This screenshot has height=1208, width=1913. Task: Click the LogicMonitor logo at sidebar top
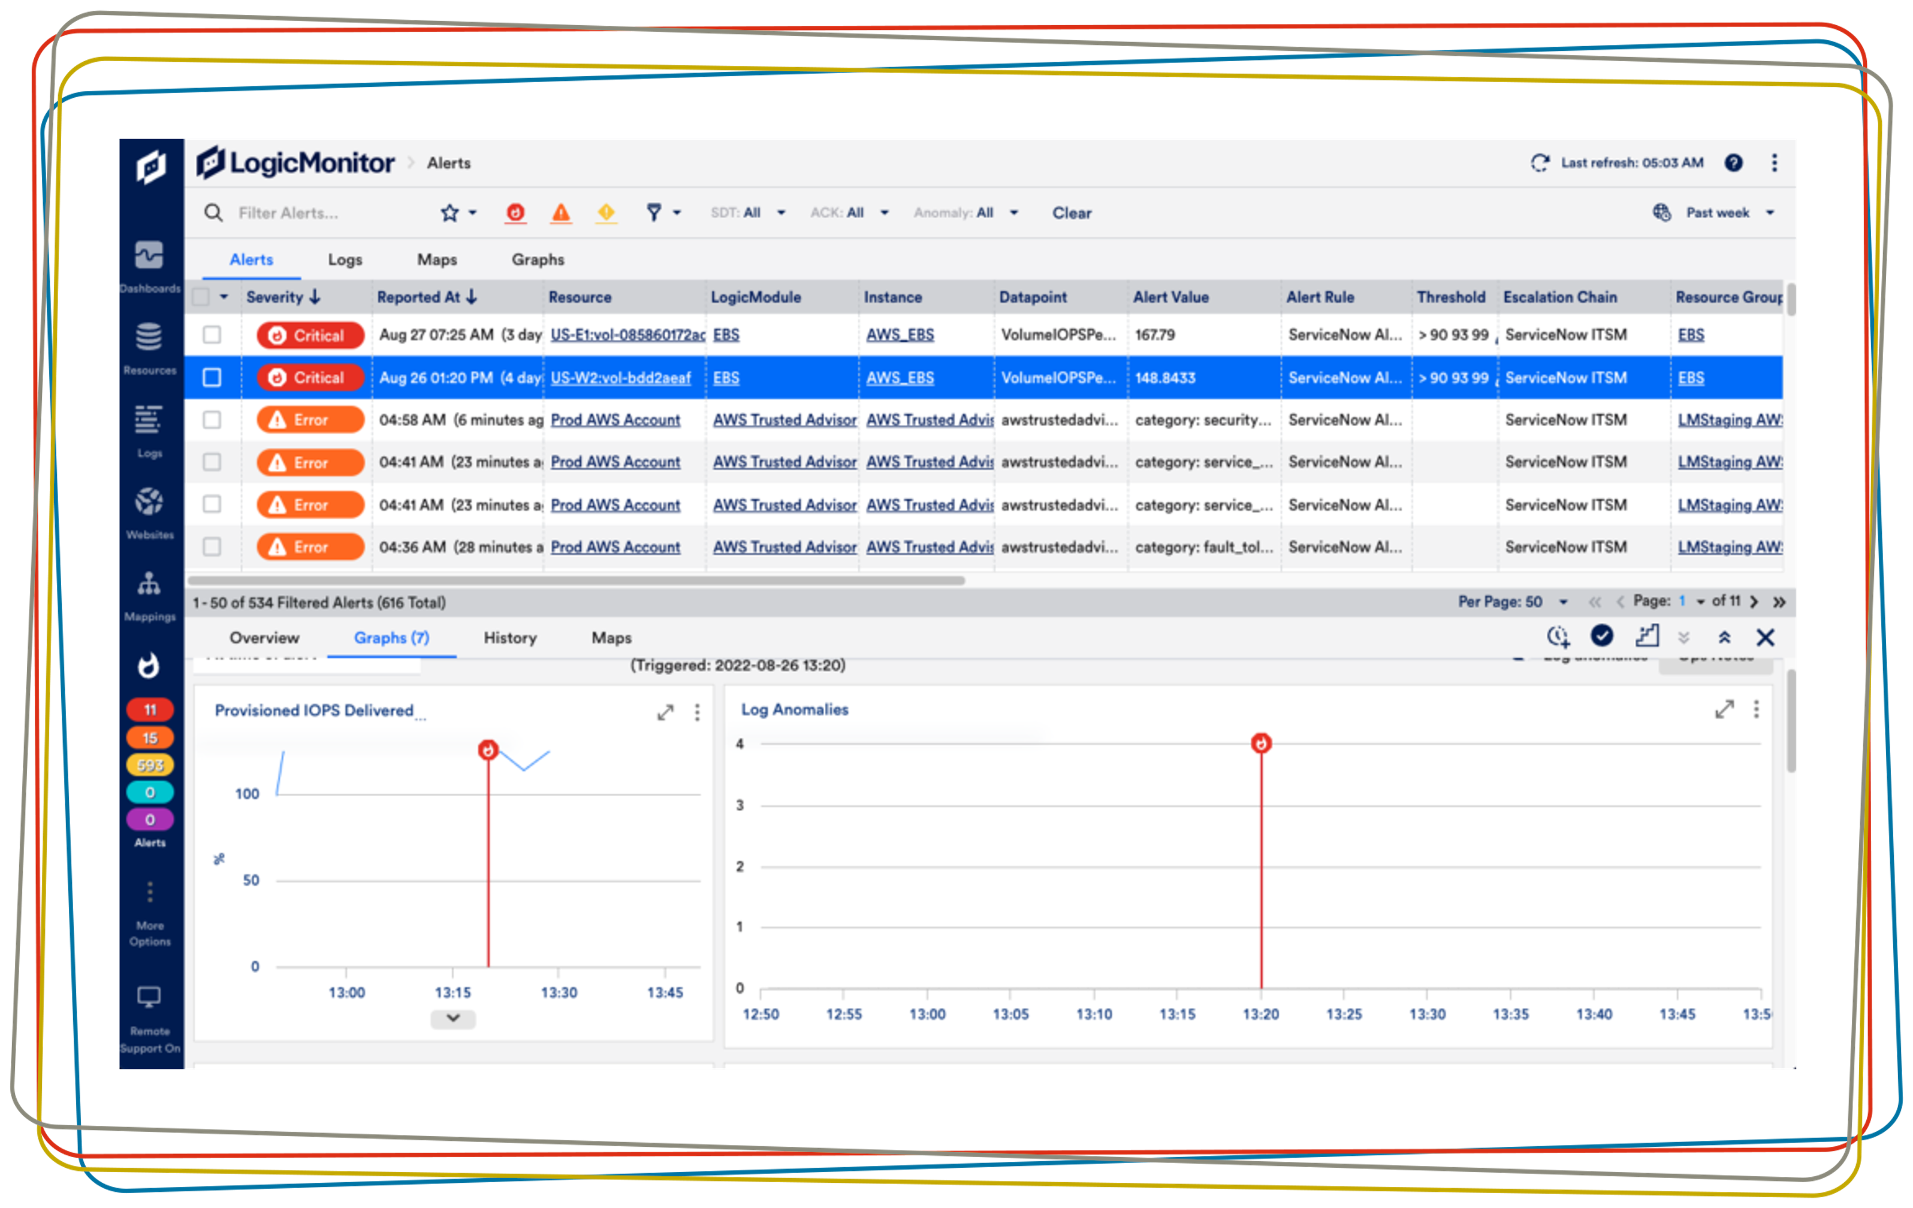[151, 166]
